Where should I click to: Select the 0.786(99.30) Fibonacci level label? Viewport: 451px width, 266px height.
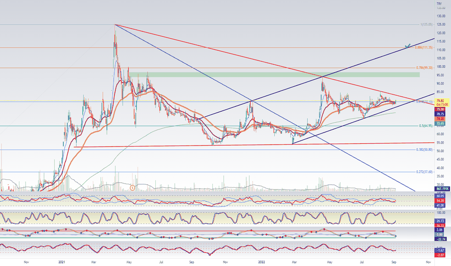click(424, 68)
